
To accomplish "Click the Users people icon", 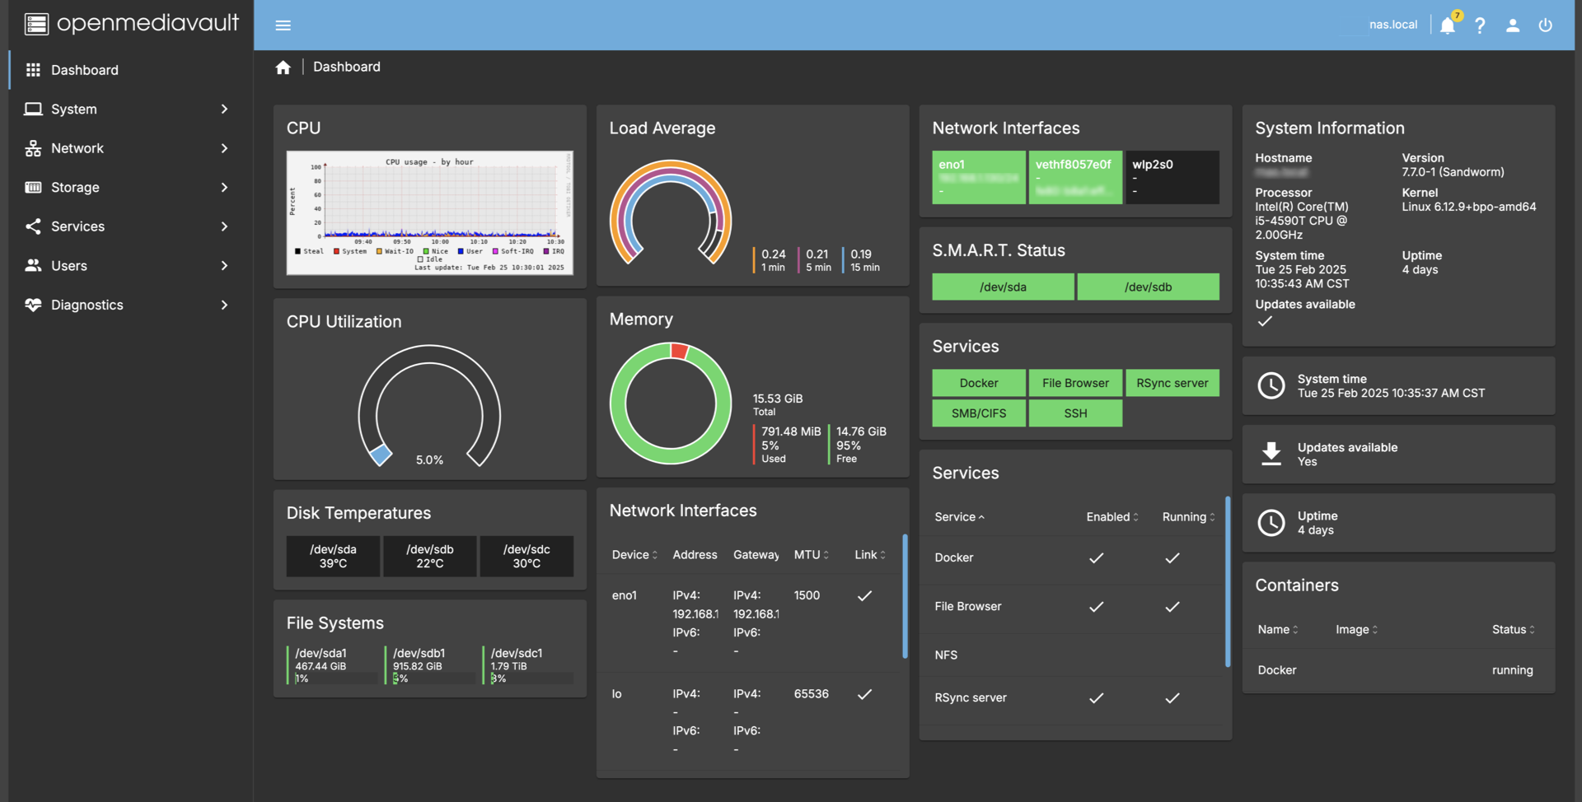I will click(x=33, y=265).
